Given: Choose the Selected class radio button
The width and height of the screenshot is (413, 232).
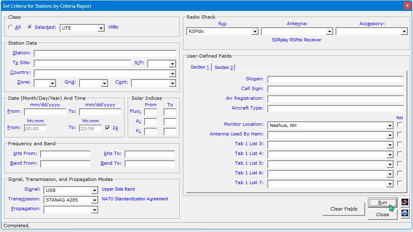Looking at the screenshot, I should 30,28.
